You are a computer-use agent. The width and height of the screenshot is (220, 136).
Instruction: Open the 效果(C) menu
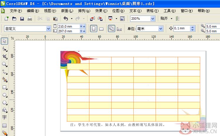point(101,11)
